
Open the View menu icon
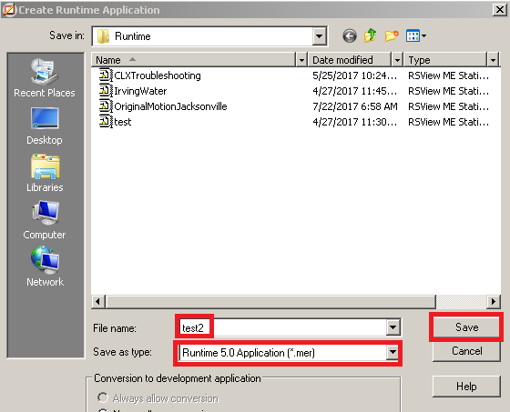coord(415,35)
